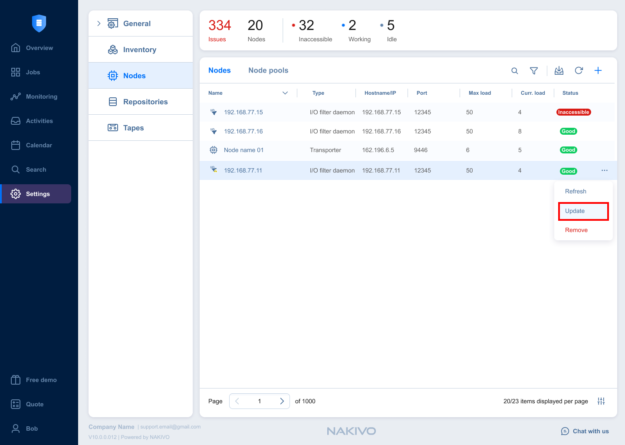Open Chat with us
625x445 pixels.
tap(585, 431)
